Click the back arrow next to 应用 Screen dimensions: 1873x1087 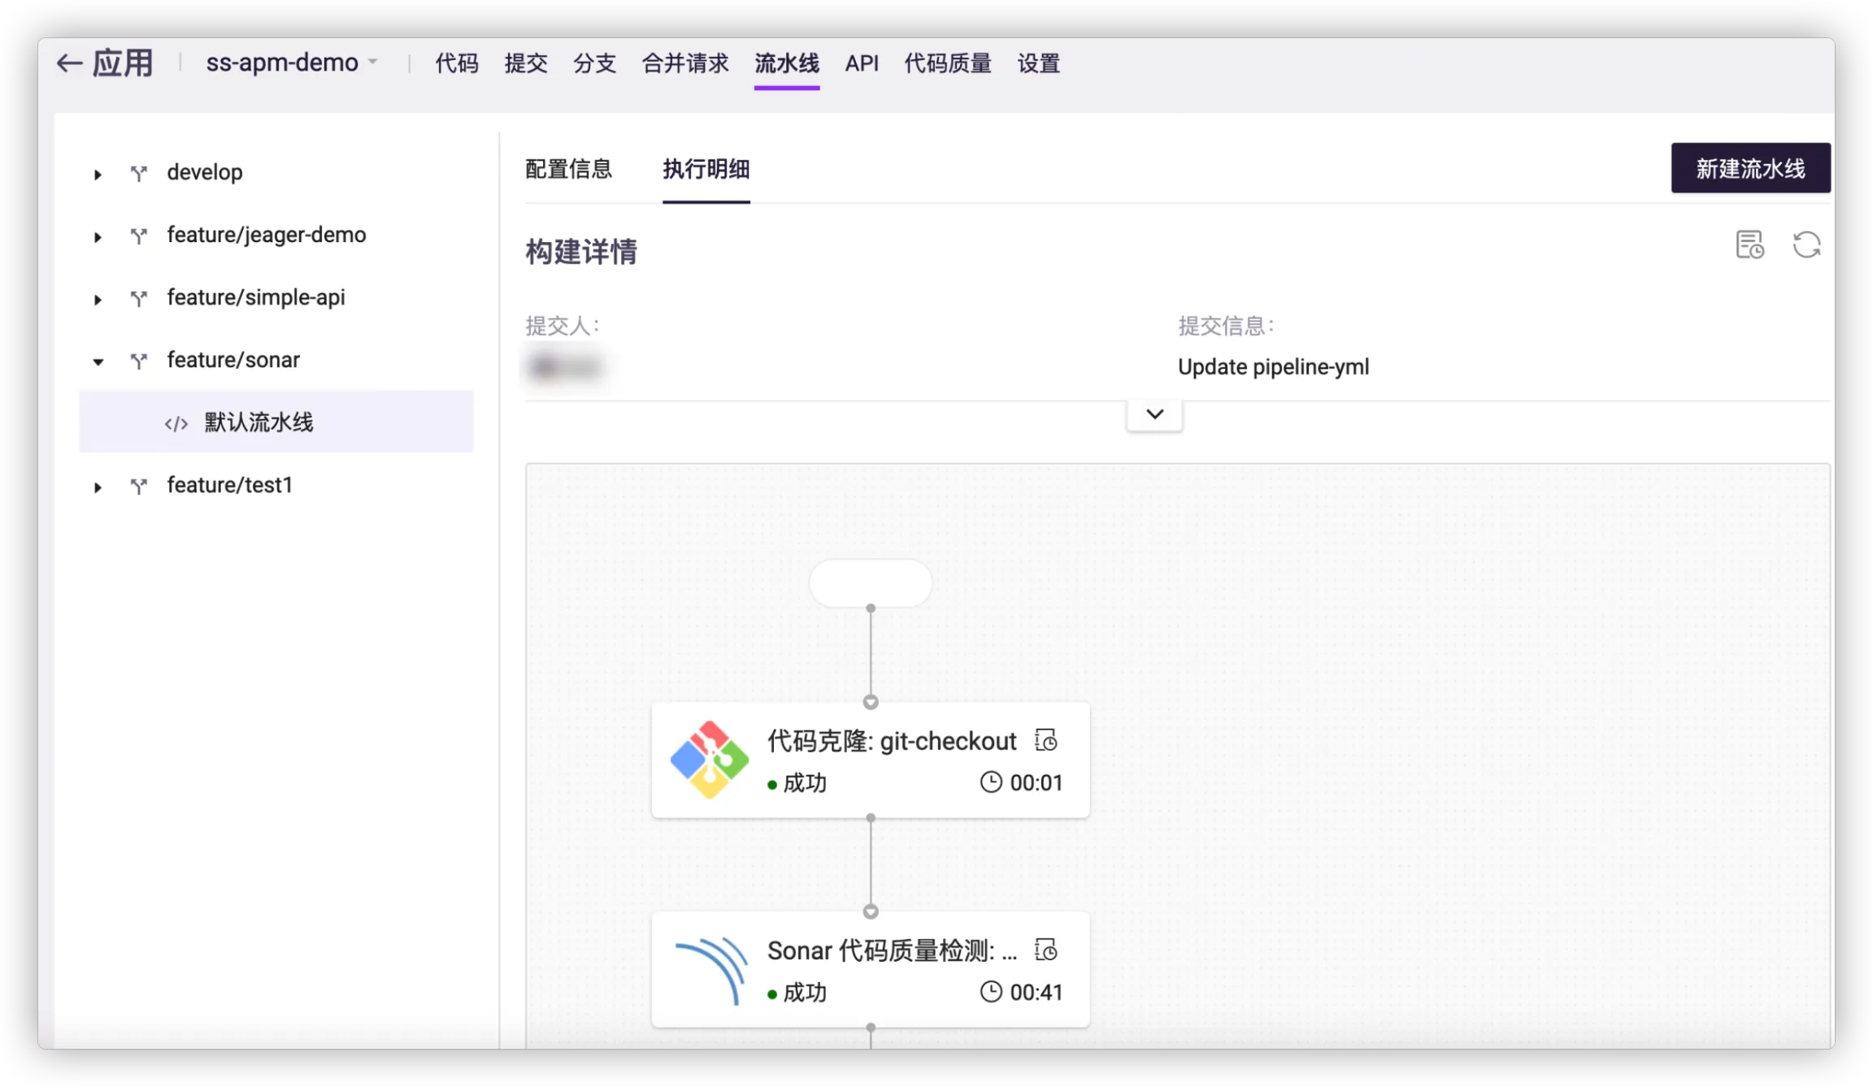pos(69,63)
